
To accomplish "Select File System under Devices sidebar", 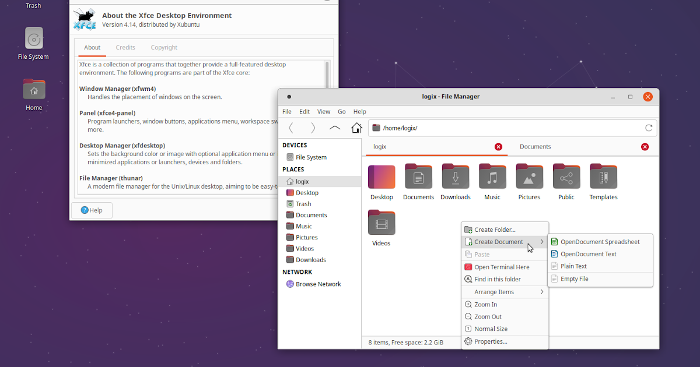I will [x=320, y=157].
